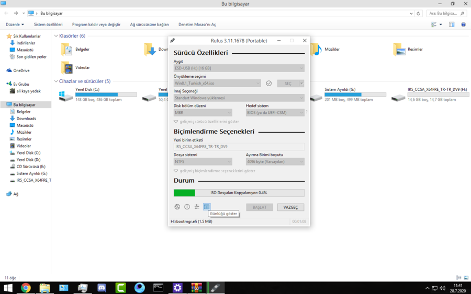The image size is (471, 294).
Task: Open the Dosya sistemi NTFS dropdown
Action: pos(203,161)
